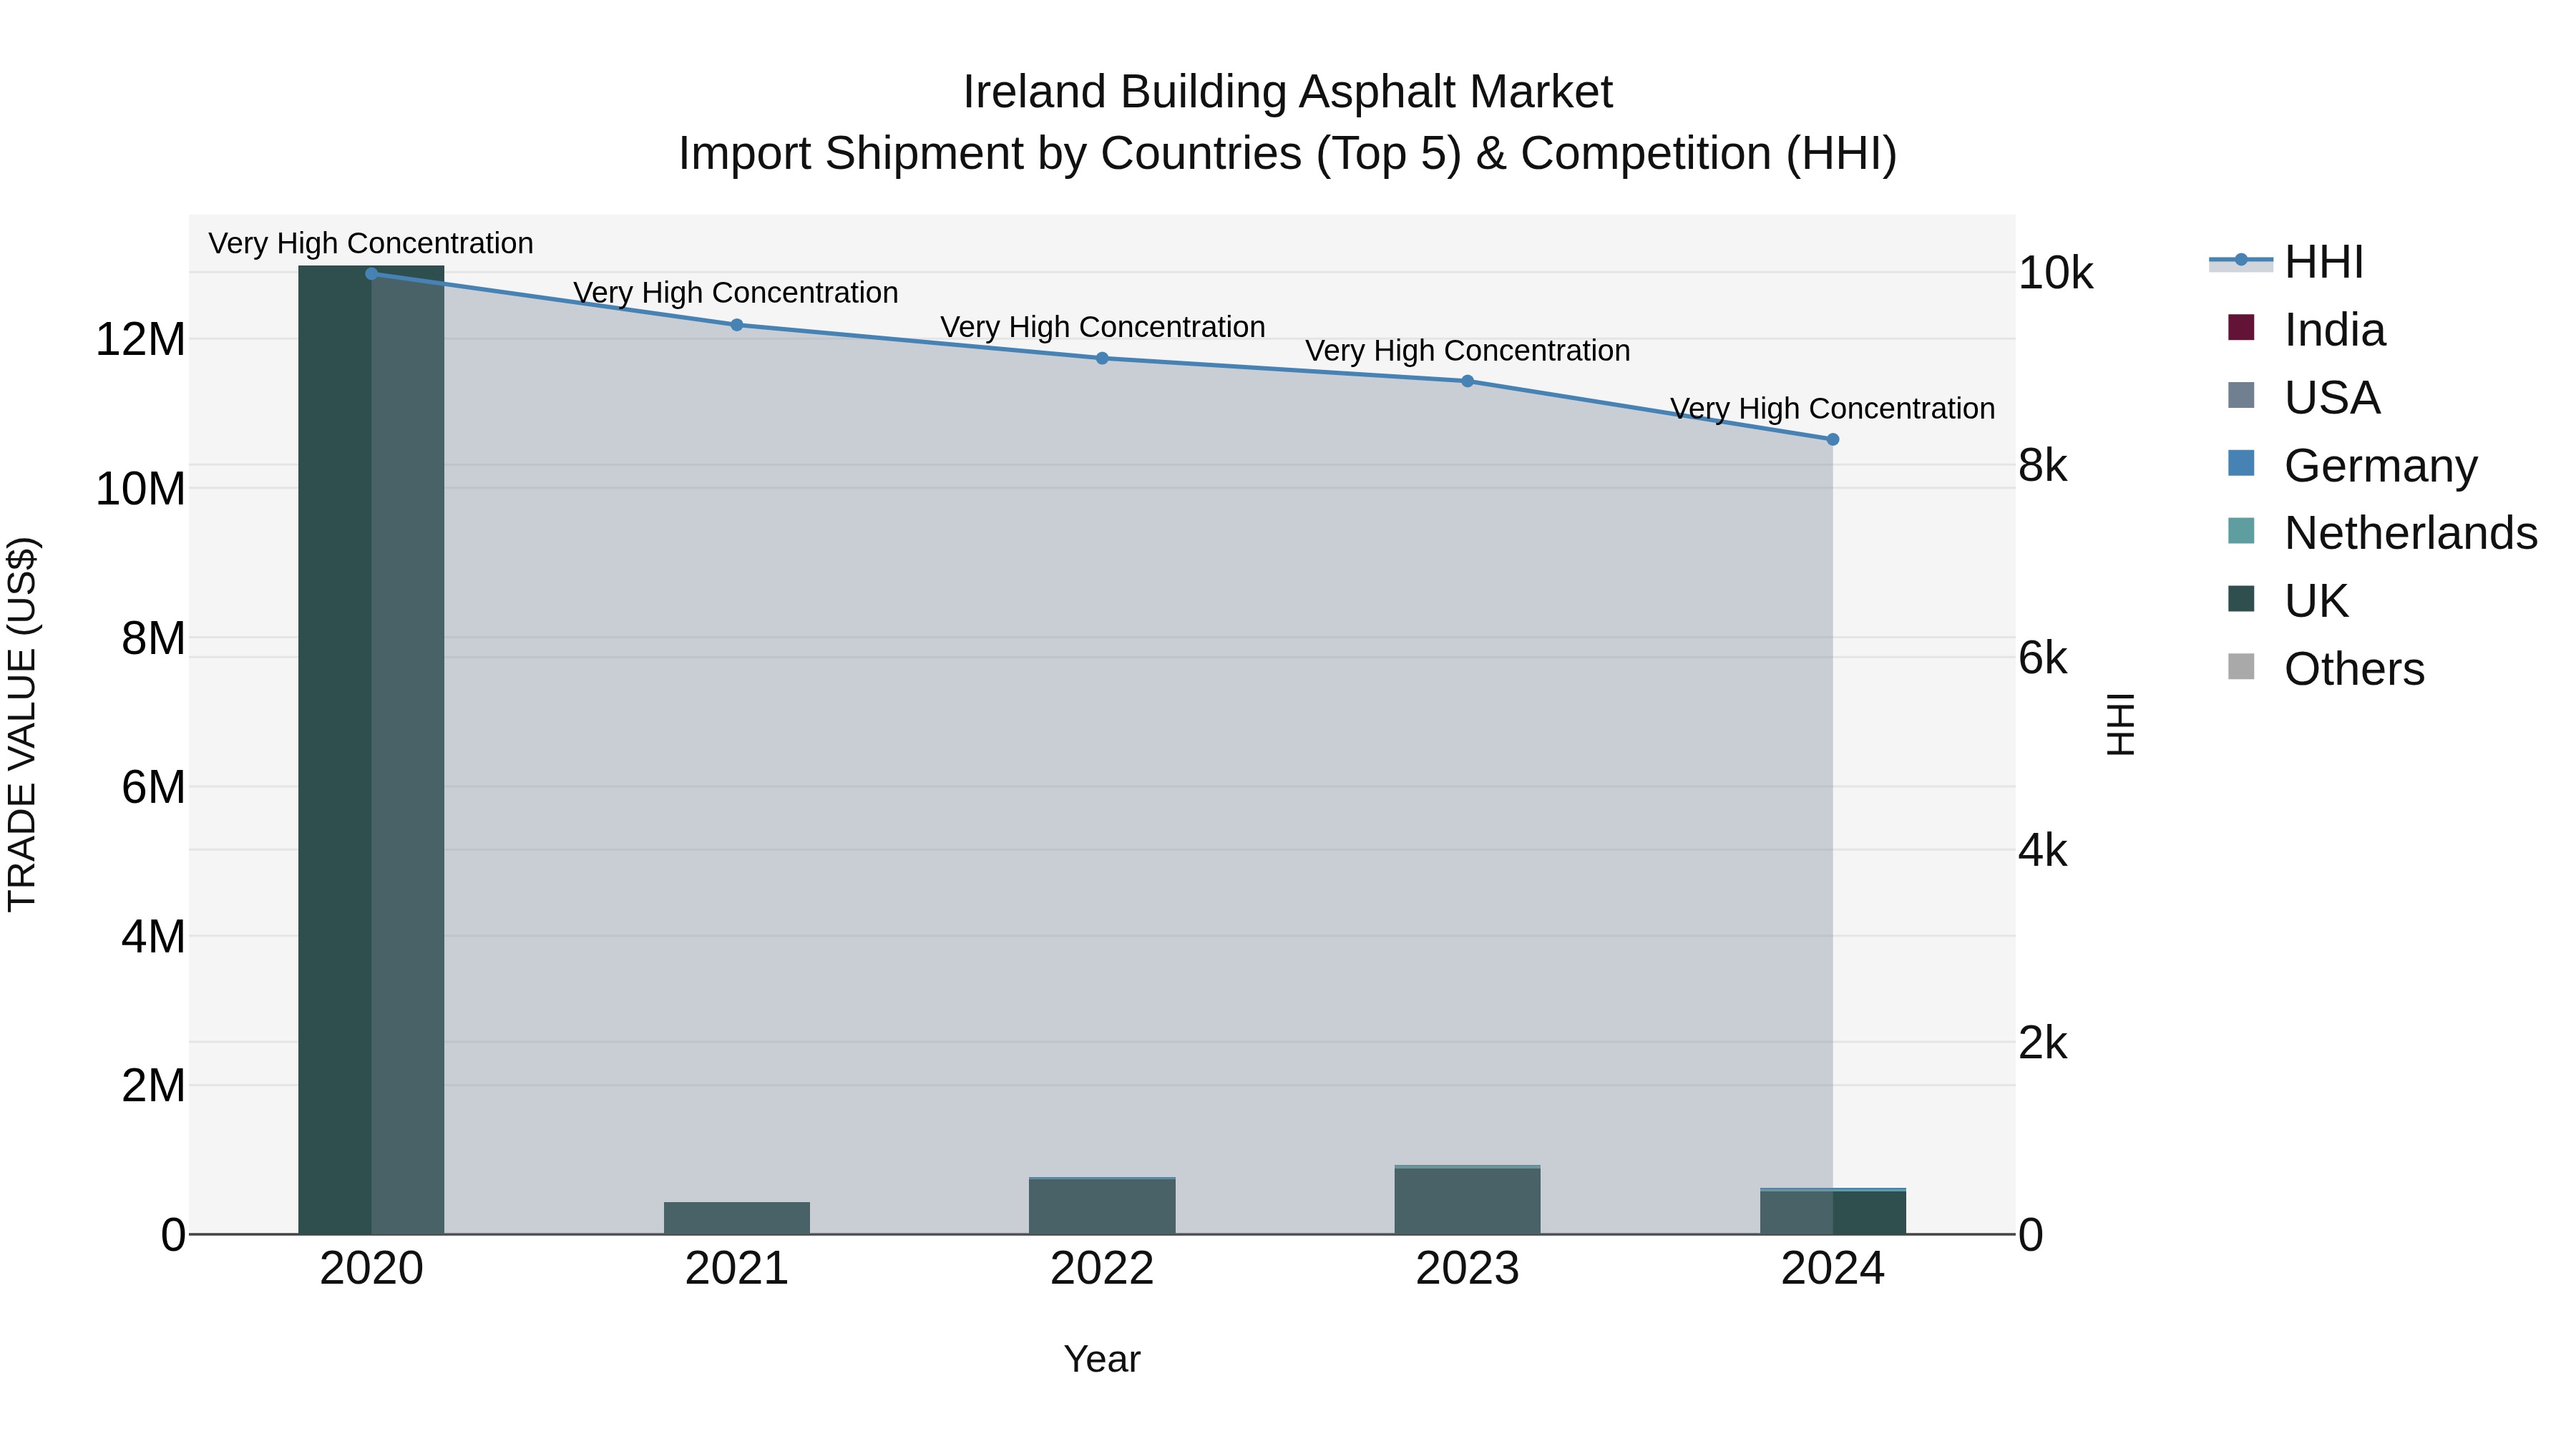The width and height of the screenshot is (2576, 1449).
Task: Click the 10M trade value tick label
Action: click(x=140, y=489)
